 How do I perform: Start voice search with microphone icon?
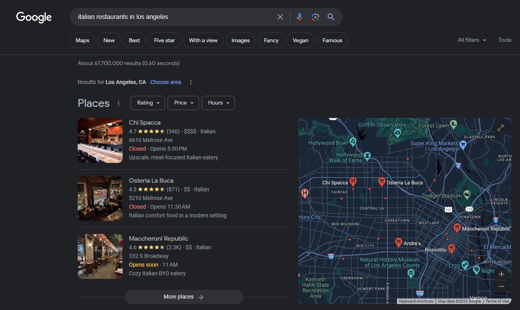(x=300, y=17)
